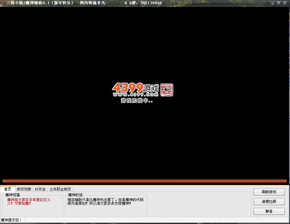Maximize the 三国小镇2魔神辅助 window
Viewport: 290px width, 224px height.
pos(279,3)
